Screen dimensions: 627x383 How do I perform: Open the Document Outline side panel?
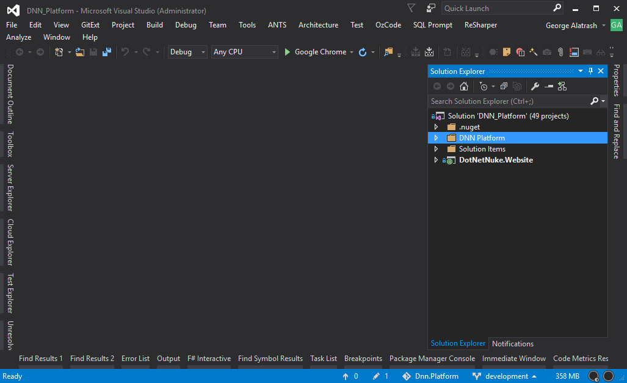coord(10,95)
